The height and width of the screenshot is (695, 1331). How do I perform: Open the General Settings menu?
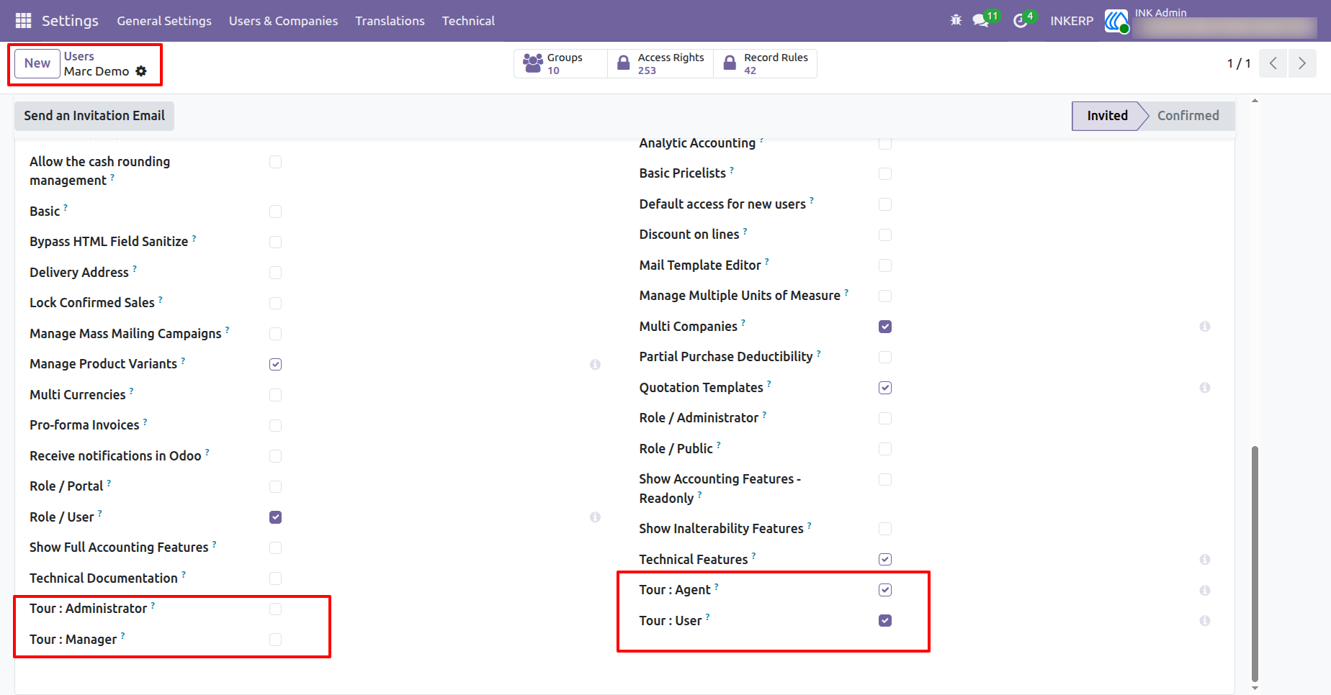[164, 21]
